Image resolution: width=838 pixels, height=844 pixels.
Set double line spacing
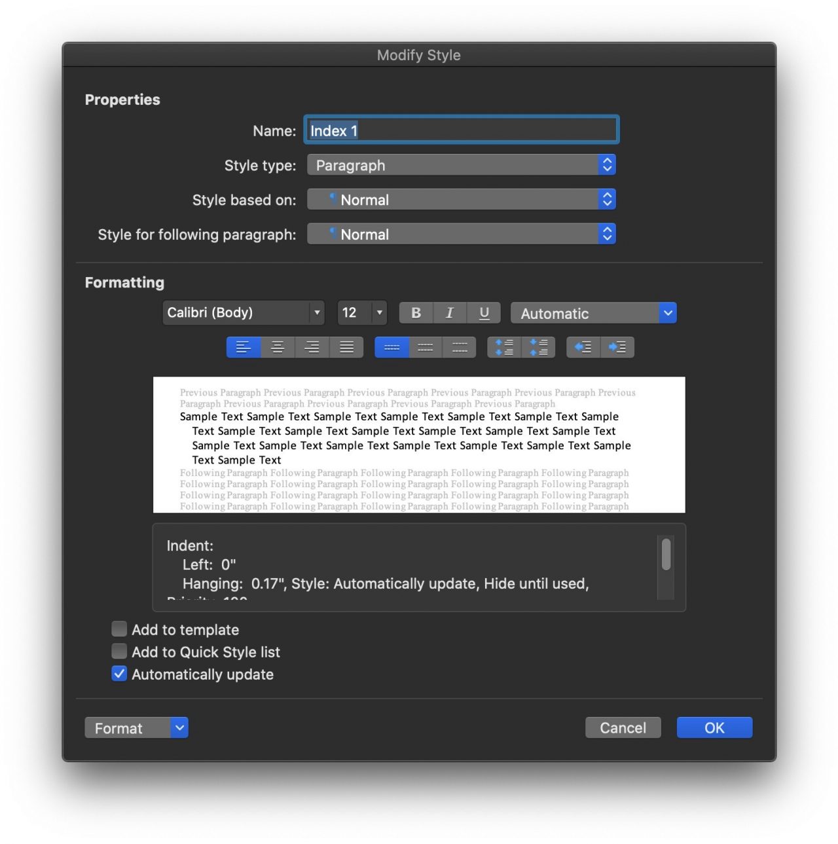coord(459,347)
